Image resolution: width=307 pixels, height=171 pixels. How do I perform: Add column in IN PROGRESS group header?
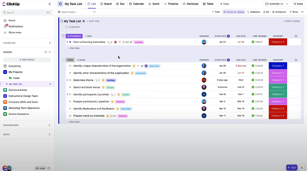point(296,36)
